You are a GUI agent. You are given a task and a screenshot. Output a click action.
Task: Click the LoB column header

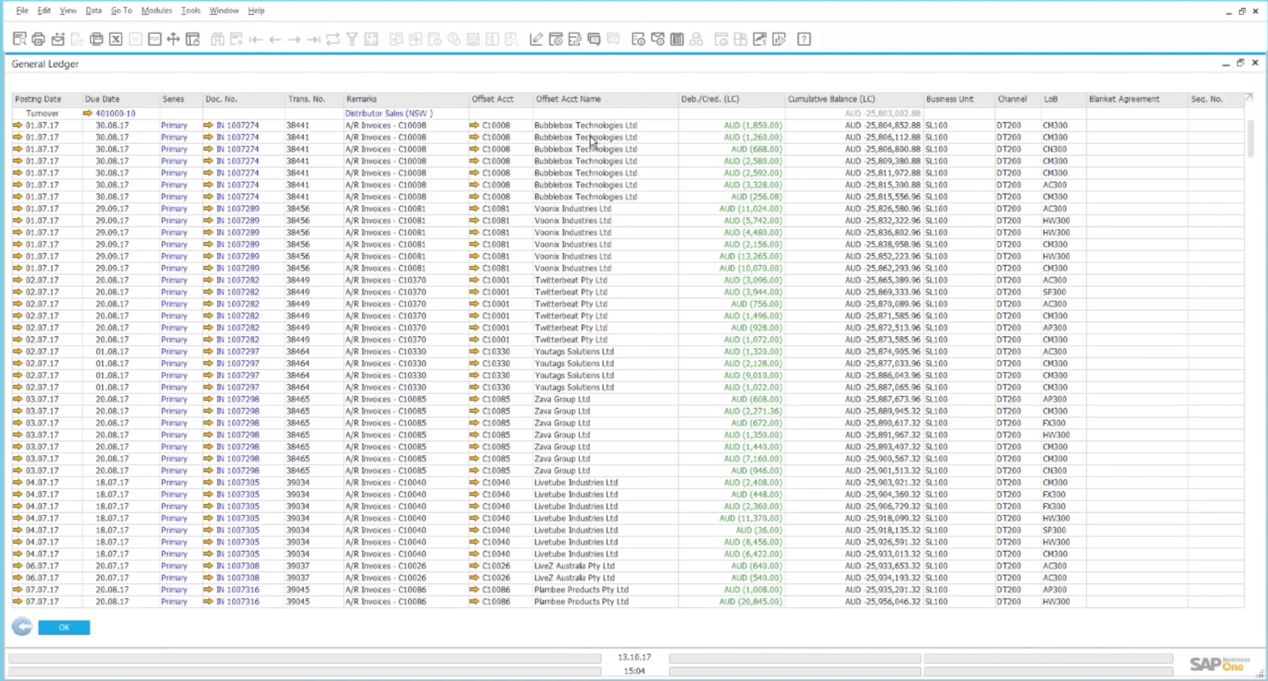1063,99
